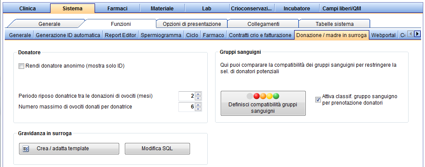The height and width of the screenshot is (167, 425).
Task: Open Contratti crio e fatturazione sub-tab
Action: 260,35
